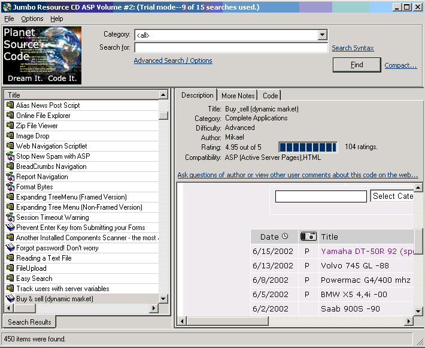Click the Date column header

pos(274,237)
